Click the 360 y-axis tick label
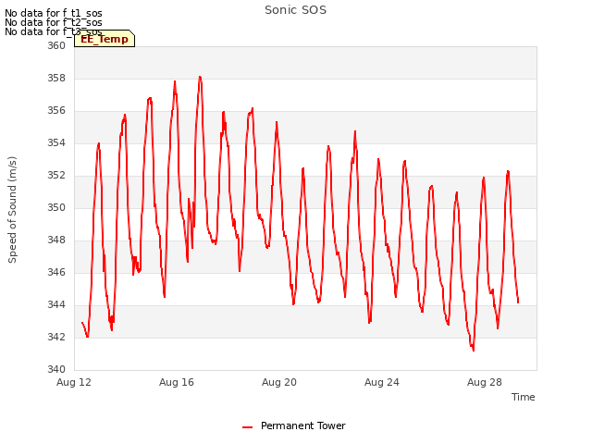 click(x=56, y=45)
